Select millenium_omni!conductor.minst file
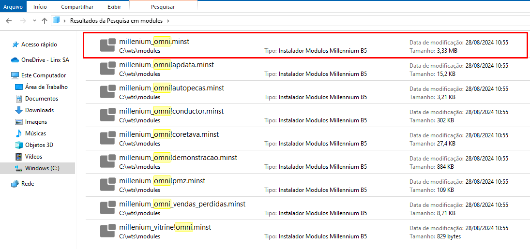 click(171, 111)
